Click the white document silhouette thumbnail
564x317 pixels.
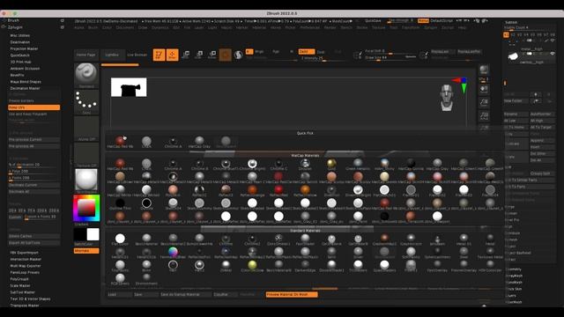tap(129, 87)
